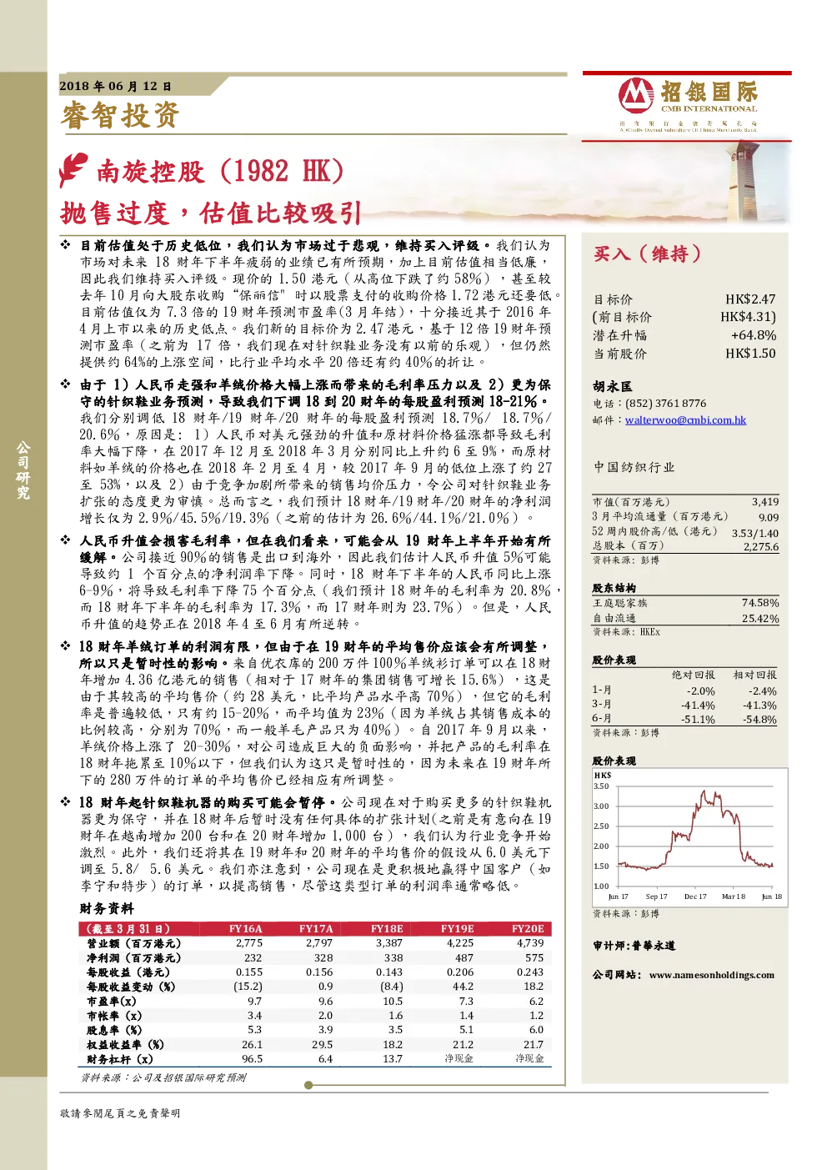The height and width of the screenshot is (1170, 827).
Task: Click the bullet heading 18财年起针织鞋机器的购买可能会暂停
Action: point(208,802)
